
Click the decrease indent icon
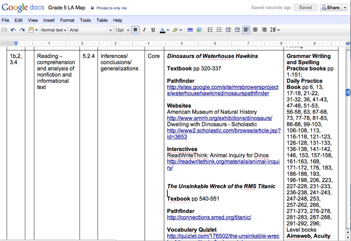pyautogui.click(x=228, y=30)
